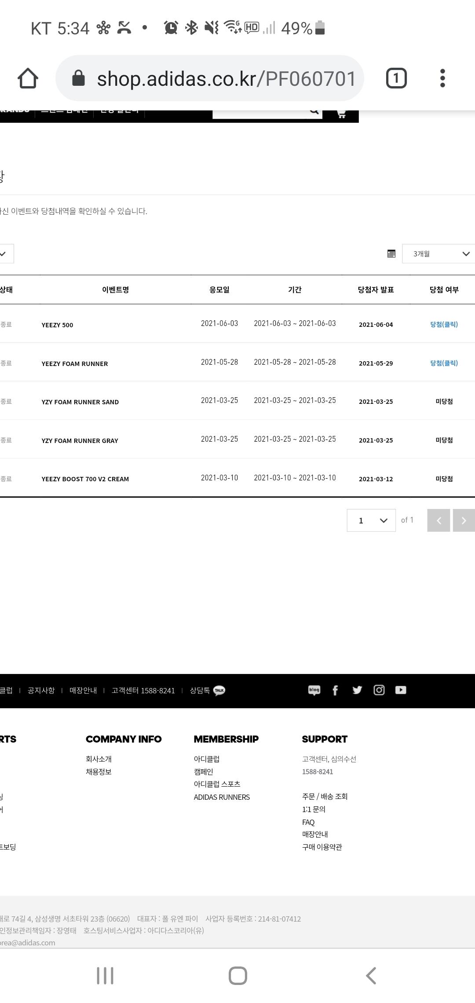
Task: Open 매장안내 in the black footer bar
Action: [x=83, y=690]
